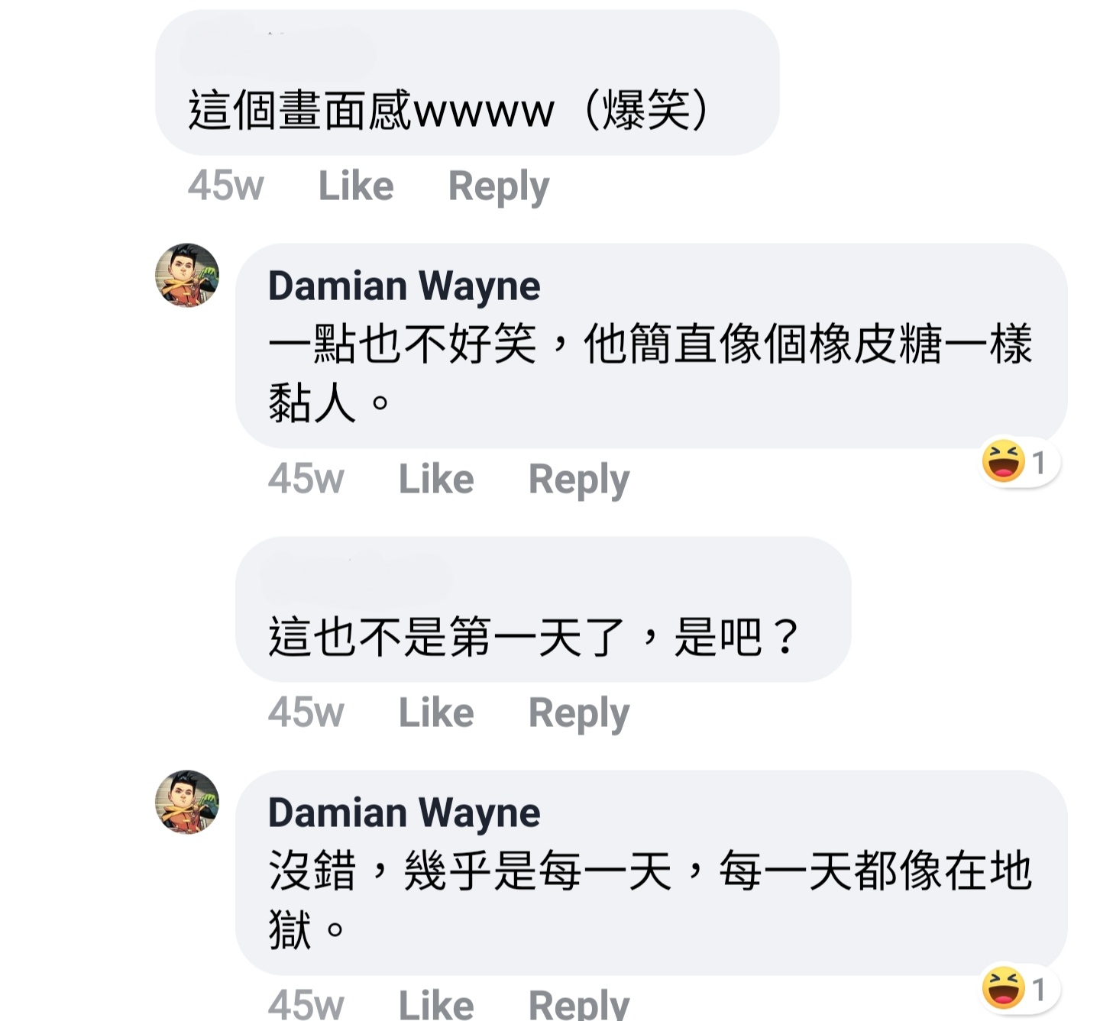Open the 45w timestamp under 這個畫面感 comment
The width and height of the screenshot is (1100, 1021).
coord(226,186)
